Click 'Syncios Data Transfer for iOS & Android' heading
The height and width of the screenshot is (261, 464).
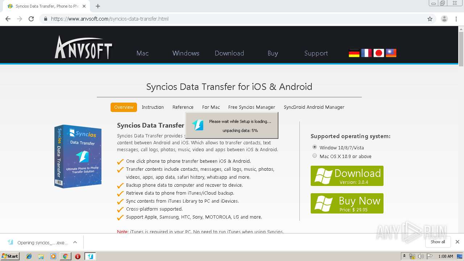point(229,87)
